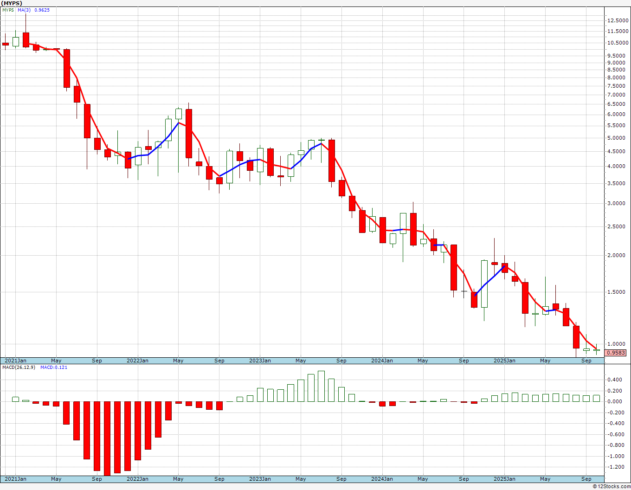
Task: Click the highlighted current price 0.9583
Action: point(616,353)
